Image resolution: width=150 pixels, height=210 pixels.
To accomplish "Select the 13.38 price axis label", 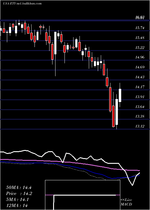I will tap(140, 116).
